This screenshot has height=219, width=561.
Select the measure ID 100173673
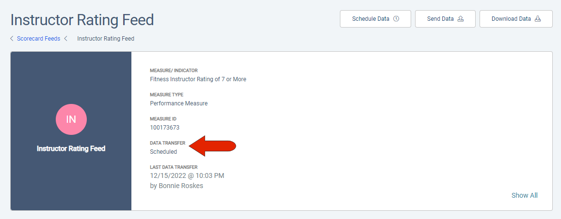tap(164, 127)
